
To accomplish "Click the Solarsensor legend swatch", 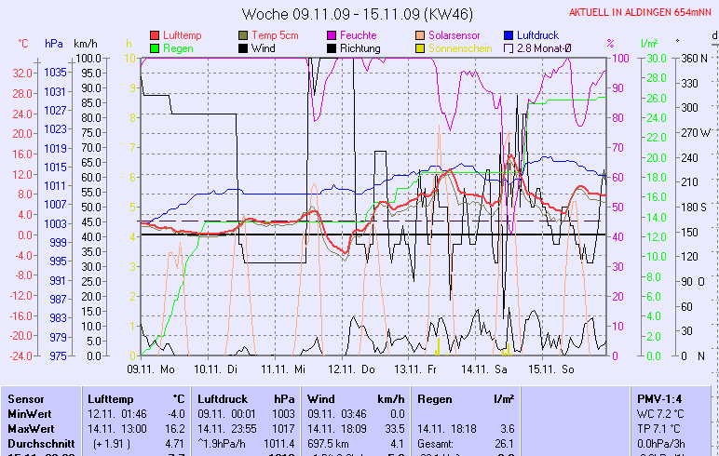I will coord(420,34).
